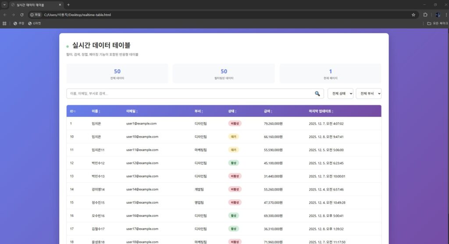Viewport: 449px width, 244px height.
Task: Click the address bar URL
Action: click(77, 14)
